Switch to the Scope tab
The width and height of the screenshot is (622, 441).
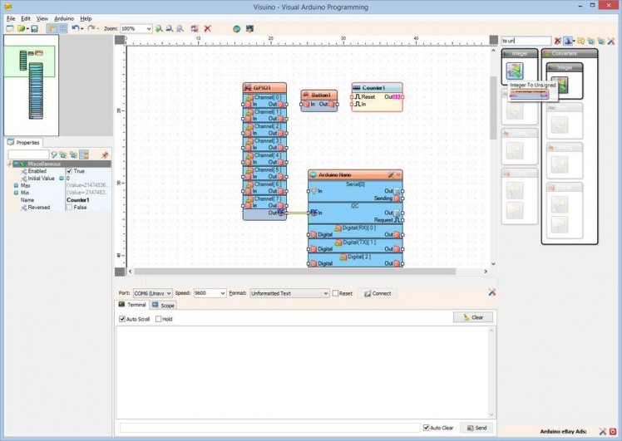pos(163,306)
